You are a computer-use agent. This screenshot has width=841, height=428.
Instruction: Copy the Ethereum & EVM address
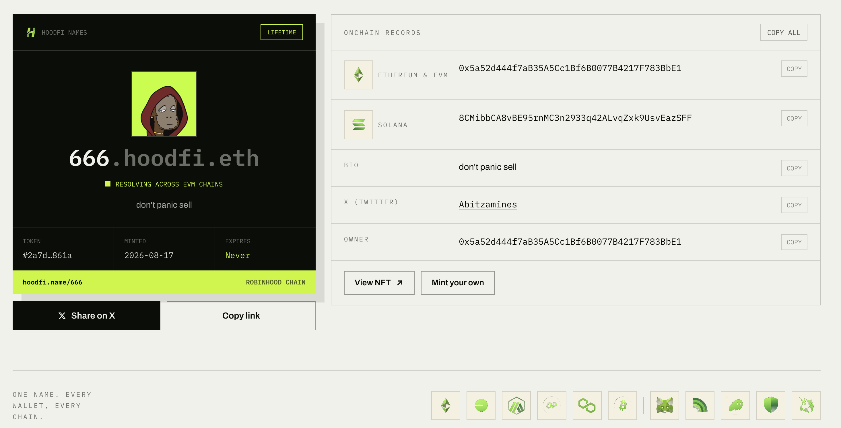794,69
